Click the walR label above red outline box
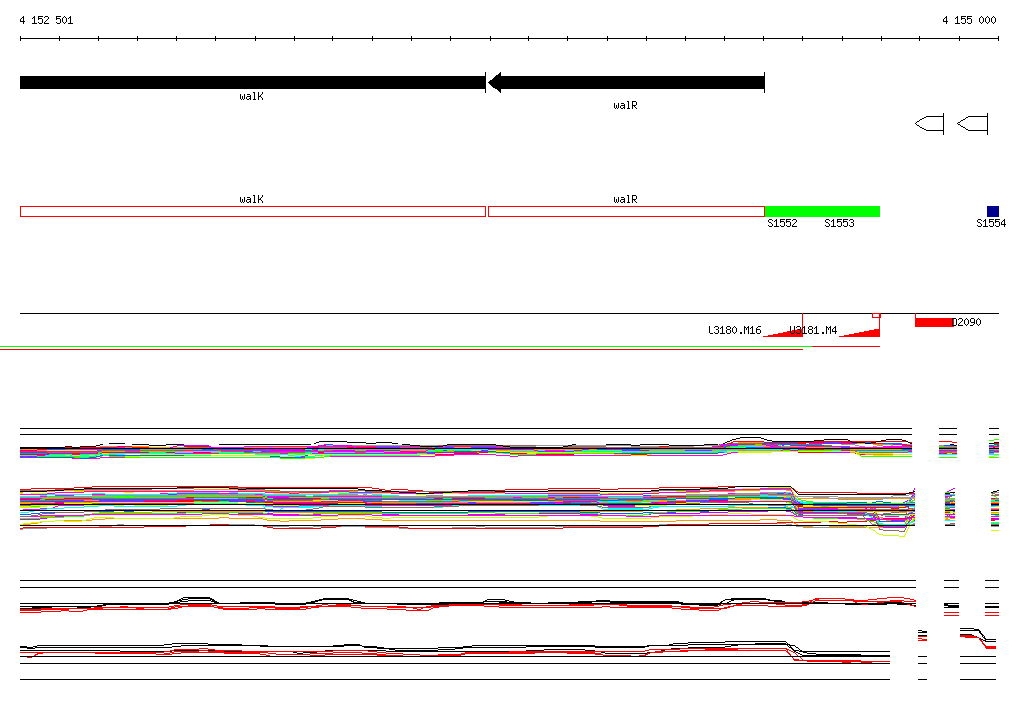This screenshot has height=710, width=1019. pyautogui.click(x=625, y=200)
